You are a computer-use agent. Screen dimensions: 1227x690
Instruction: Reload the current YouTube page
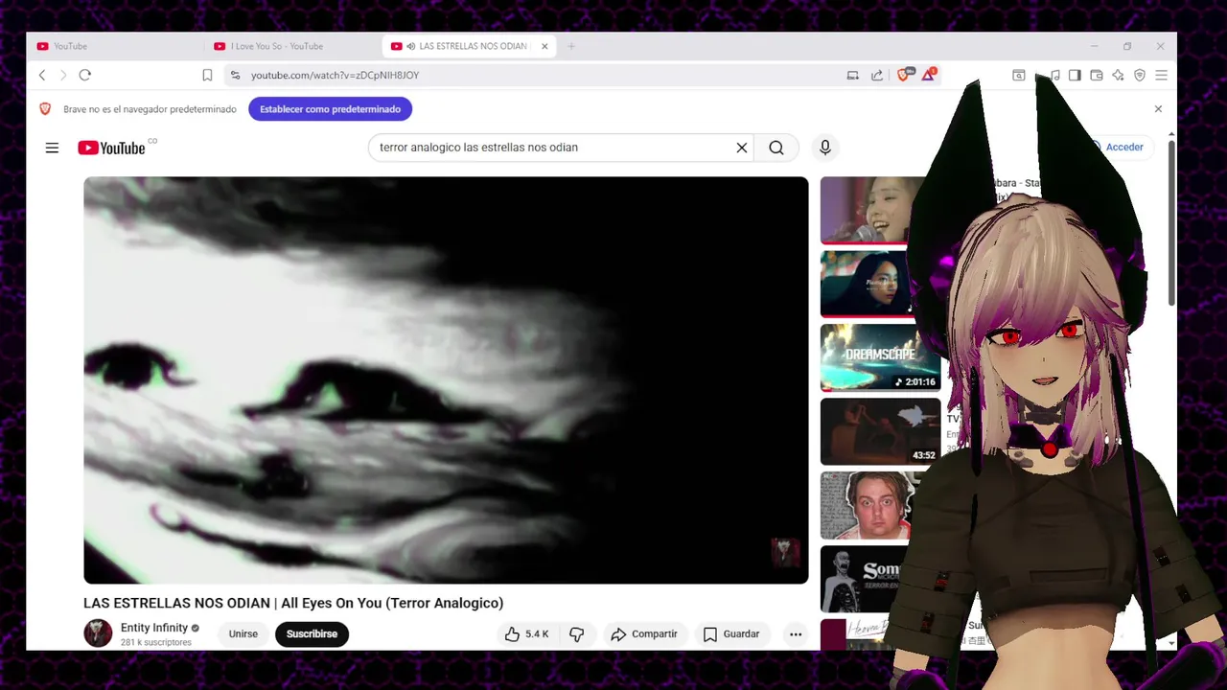(85, 75)
